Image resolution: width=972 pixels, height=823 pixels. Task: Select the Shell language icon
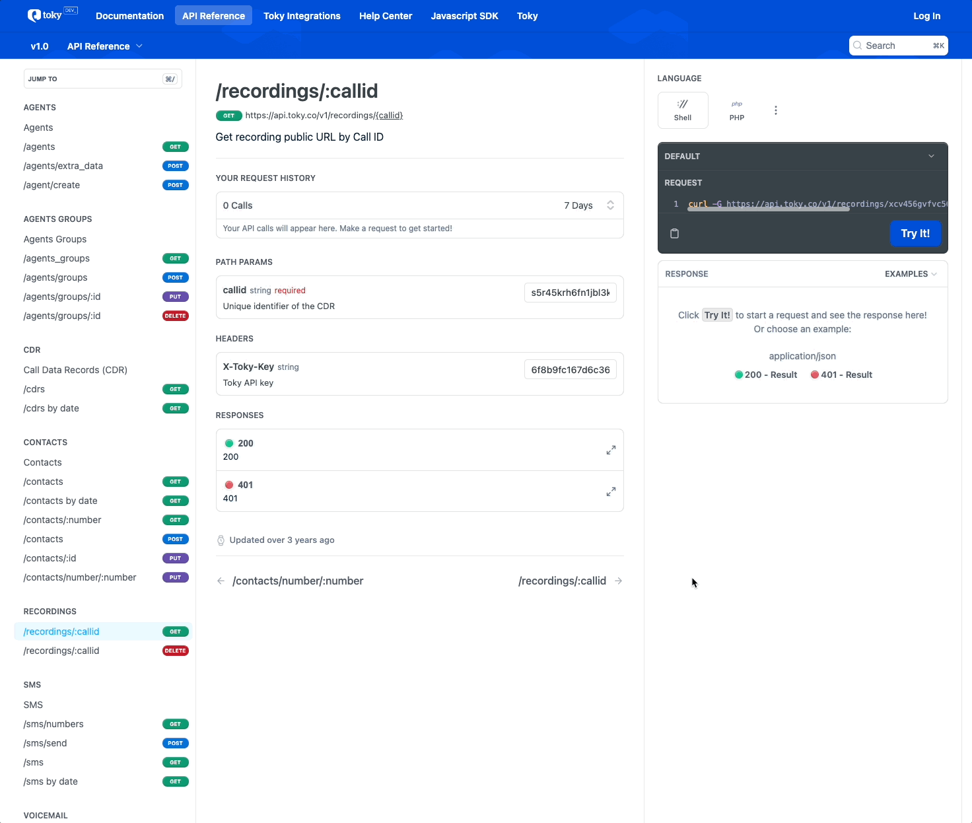click(x=683, y=110)
